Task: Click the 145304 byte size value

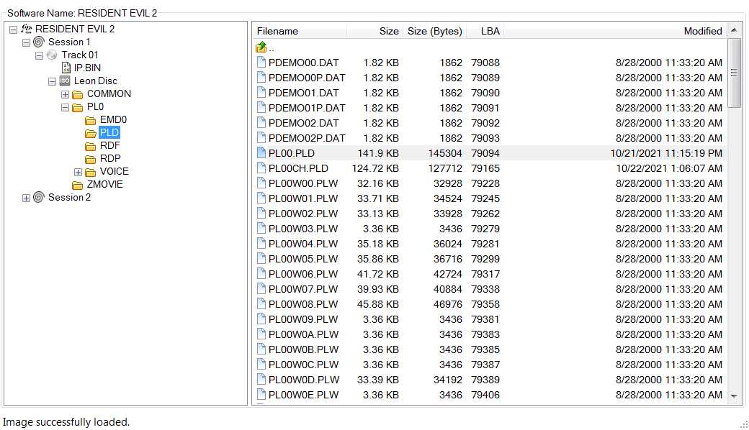Action: [445, 153]
